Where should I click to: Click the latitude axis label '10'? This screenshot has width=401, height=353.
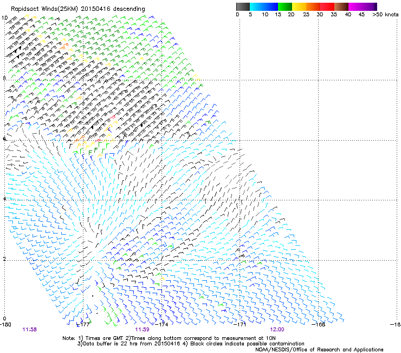pyautogui.click(x=4, y=18)
